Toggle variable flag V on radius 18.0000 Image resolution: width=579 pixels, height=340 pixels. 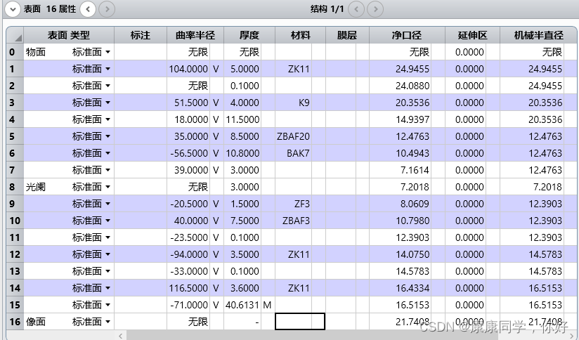216,119
